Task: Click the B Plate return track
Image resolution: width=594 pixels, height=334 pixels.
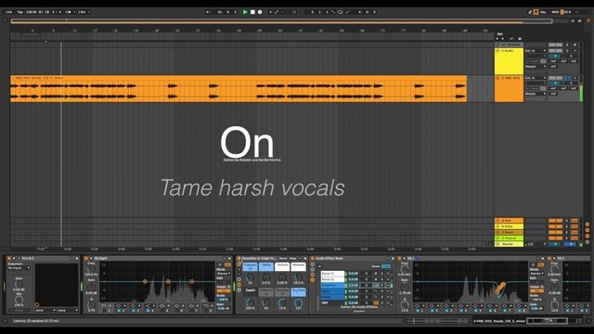Action: (509, 226)
